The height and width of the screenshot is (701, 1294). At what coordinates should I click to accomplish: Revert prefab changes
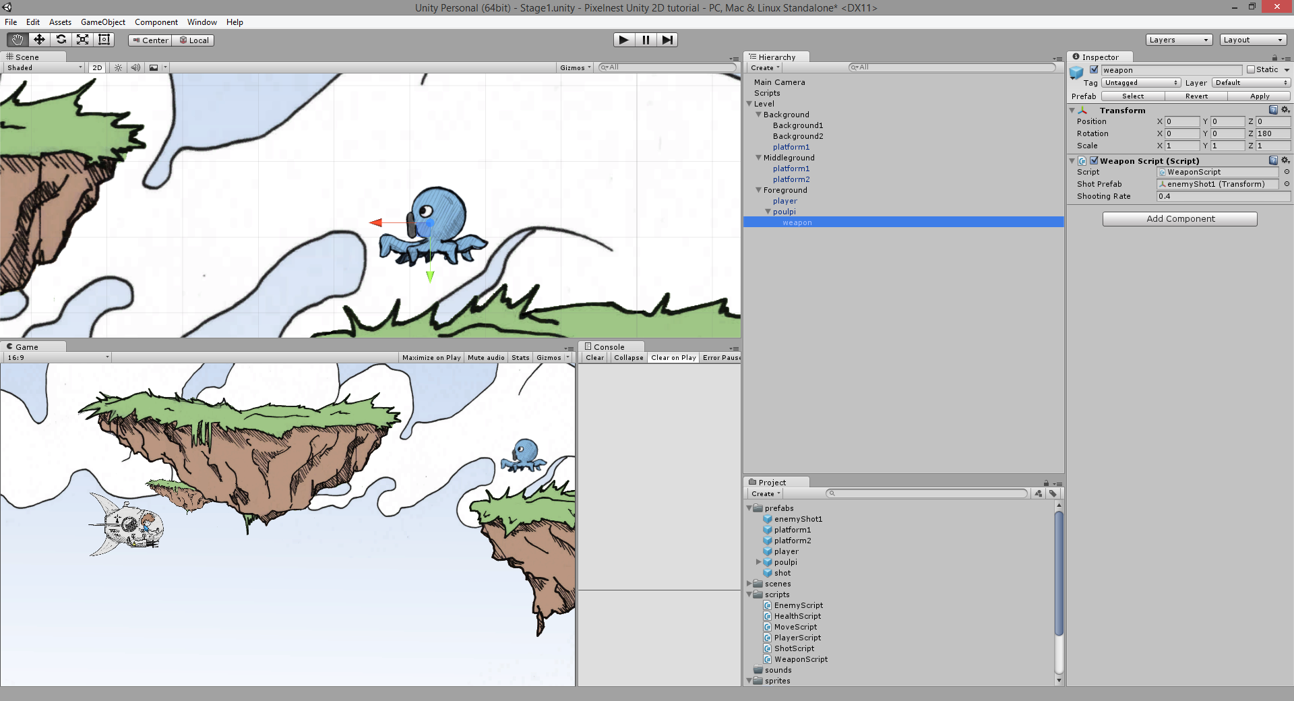click(x=1196, y=96)
